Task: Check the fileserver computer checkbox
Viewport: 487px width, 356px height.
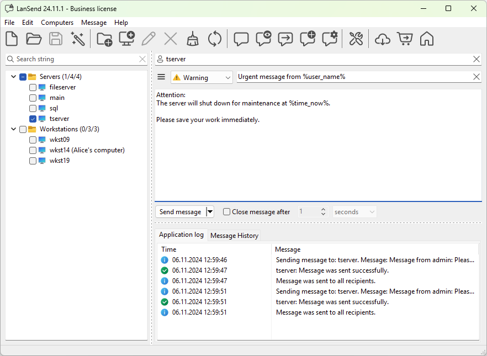Action: click(x=33, y=87)
